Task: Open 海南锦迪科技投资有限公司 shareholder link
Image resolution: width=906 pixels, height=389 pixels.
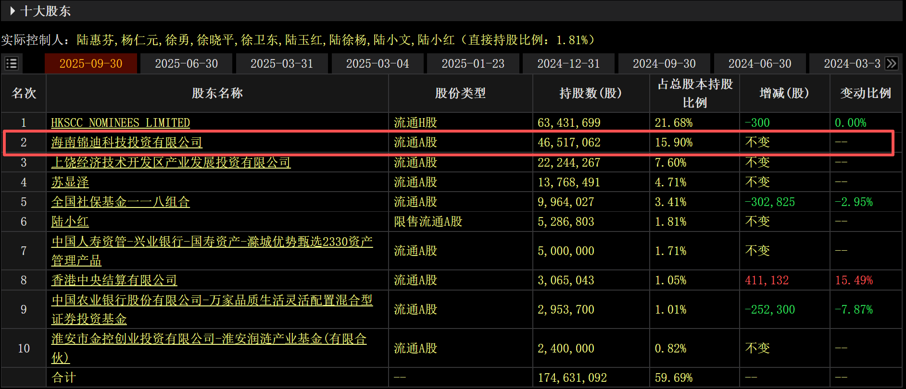Action: point(126,142)
